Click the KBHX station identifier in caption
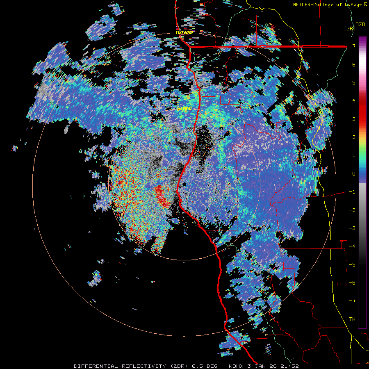This screenshot has height=369, width=369. tap(237, 366)
